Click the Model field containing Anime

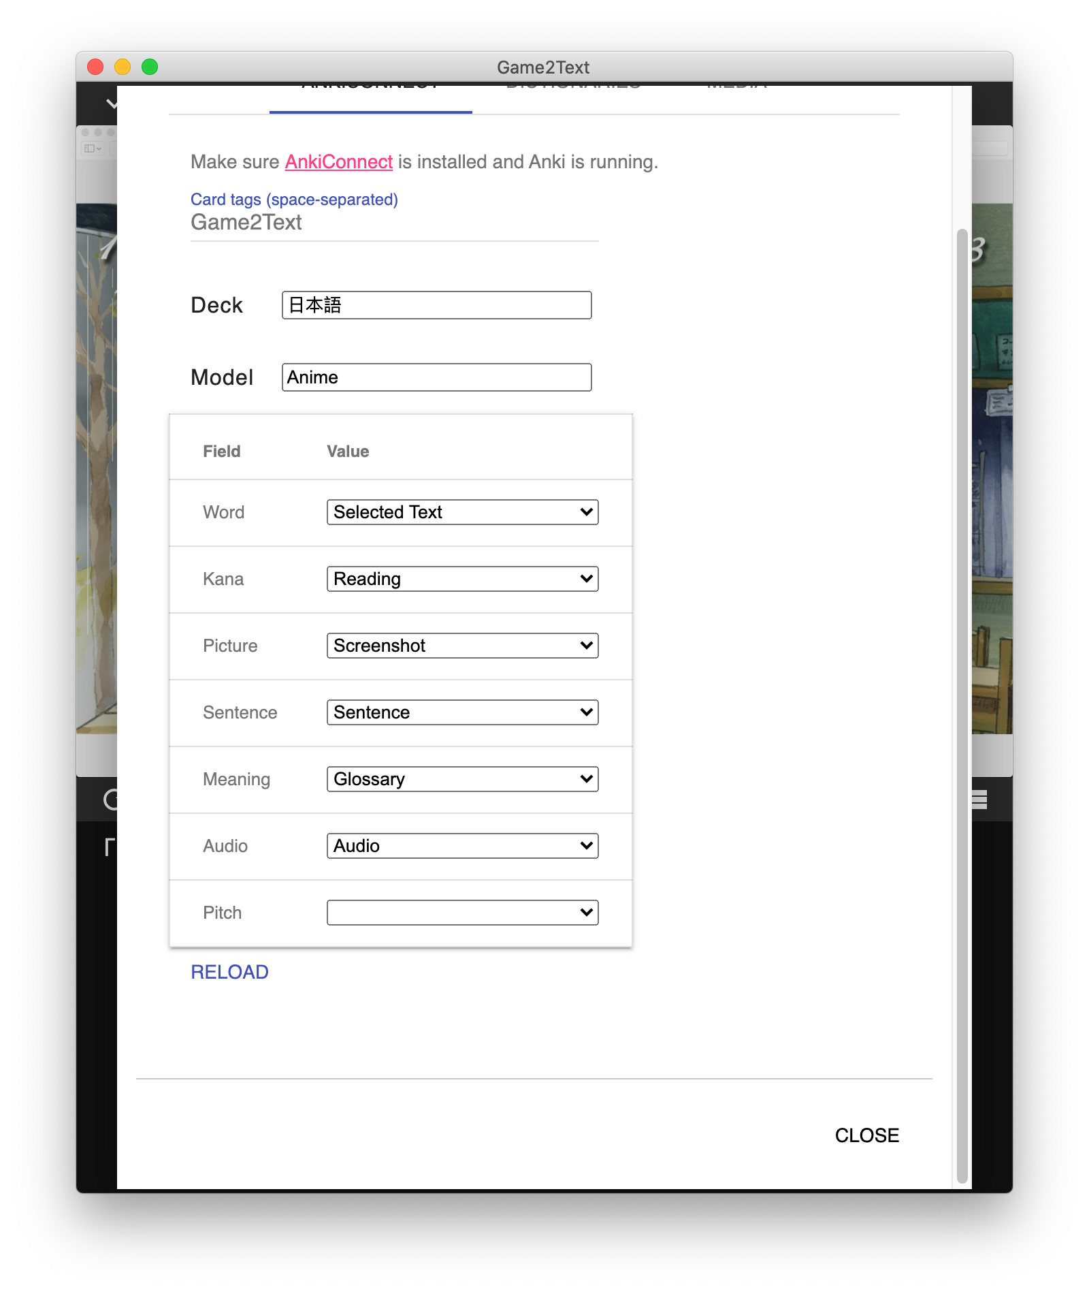pos(436,377)
